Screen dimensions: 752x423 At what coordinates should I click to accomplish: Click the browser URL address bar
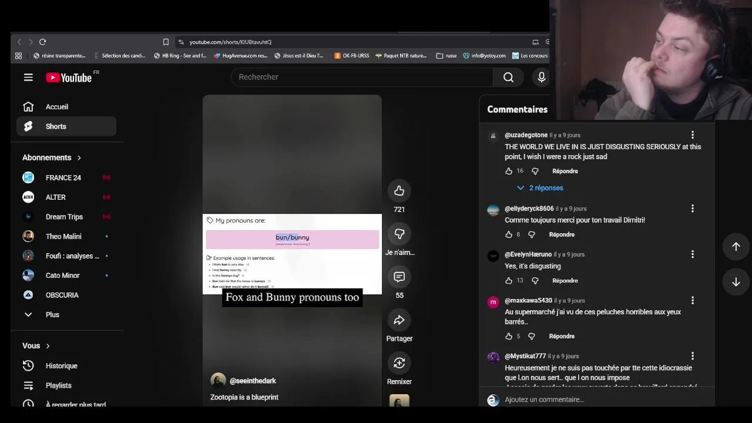pyautogui.click(x=352, y=42)
